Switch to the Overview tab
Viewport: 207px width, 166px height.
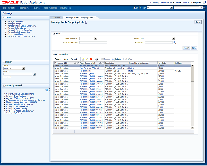(x=56, y=18)
